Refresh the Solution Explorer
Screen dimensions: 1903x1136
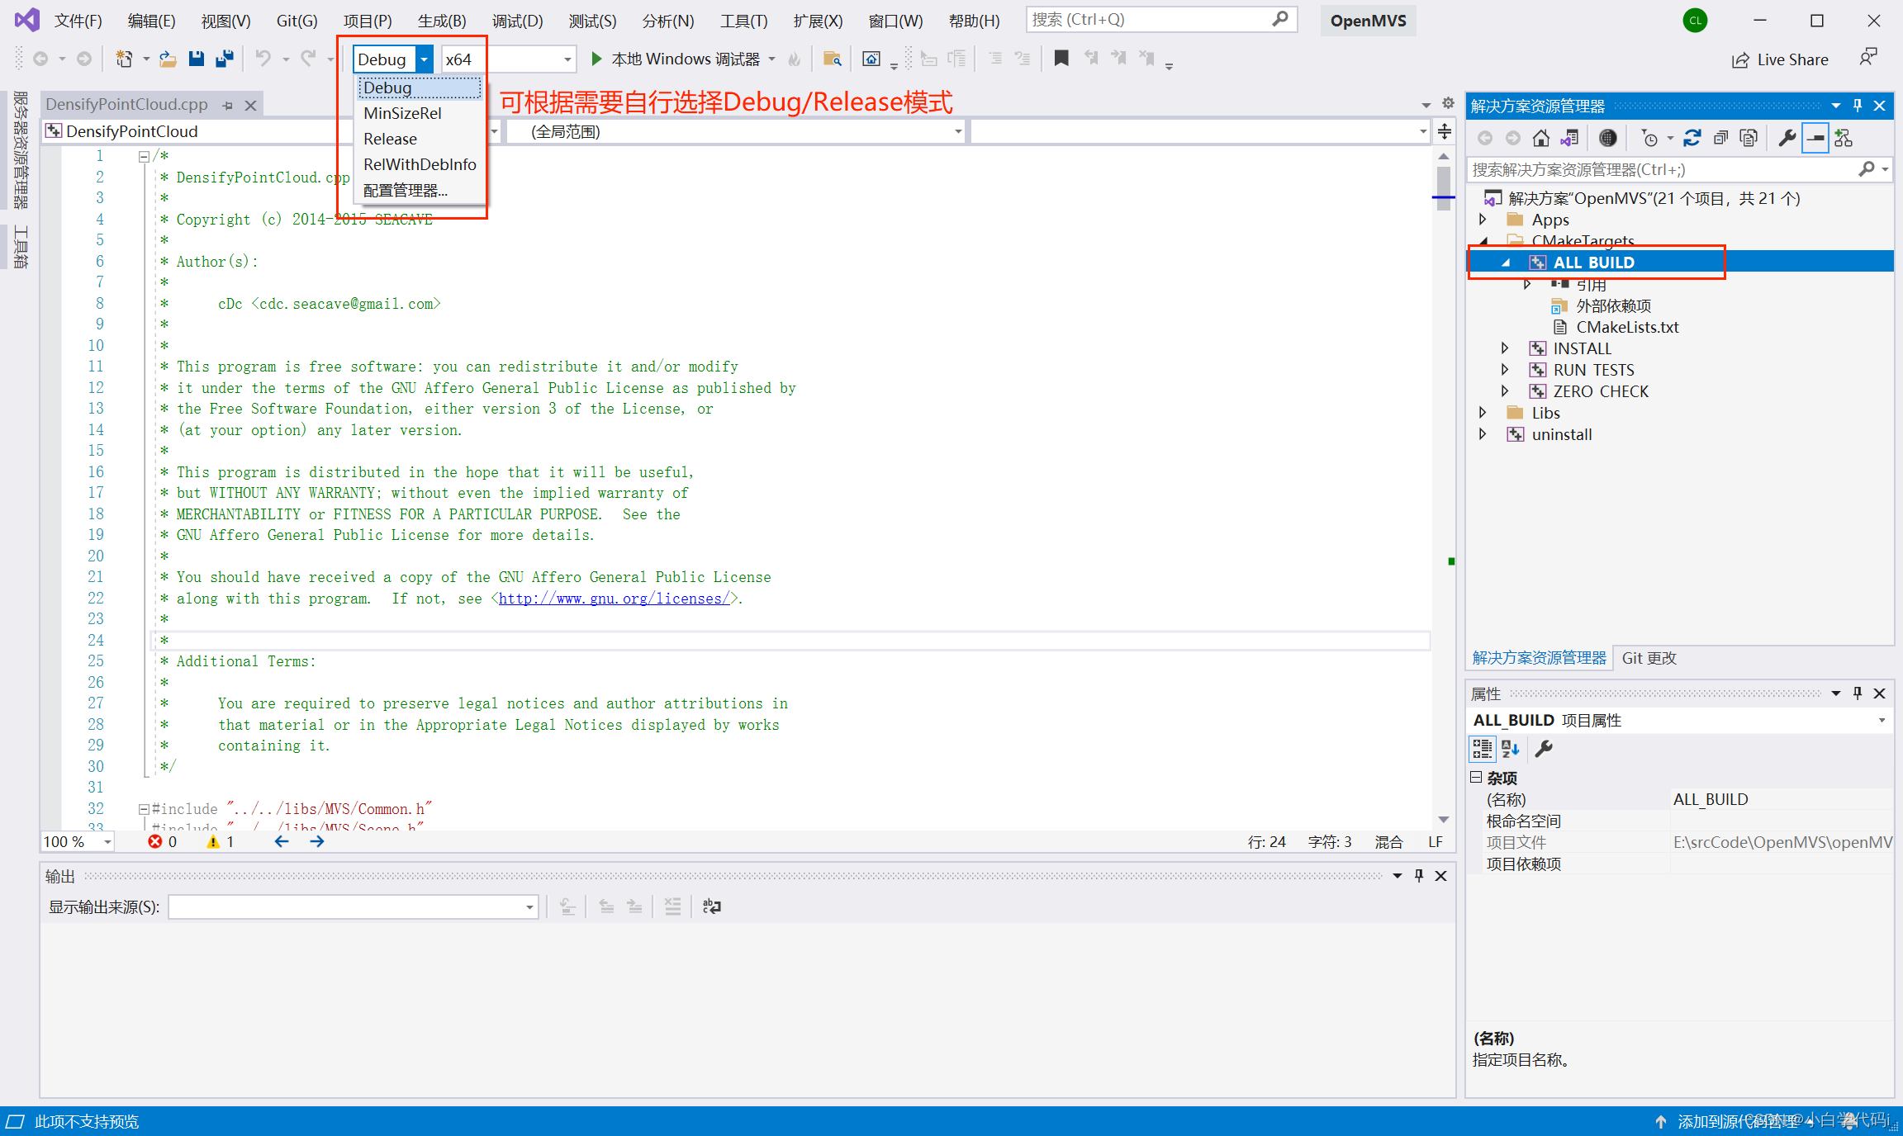pyautogui.click(x=1692, y=137)
